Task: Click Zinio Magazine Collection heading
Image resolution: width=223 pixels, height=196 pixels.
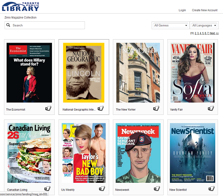Action: [x=21, y=17]
